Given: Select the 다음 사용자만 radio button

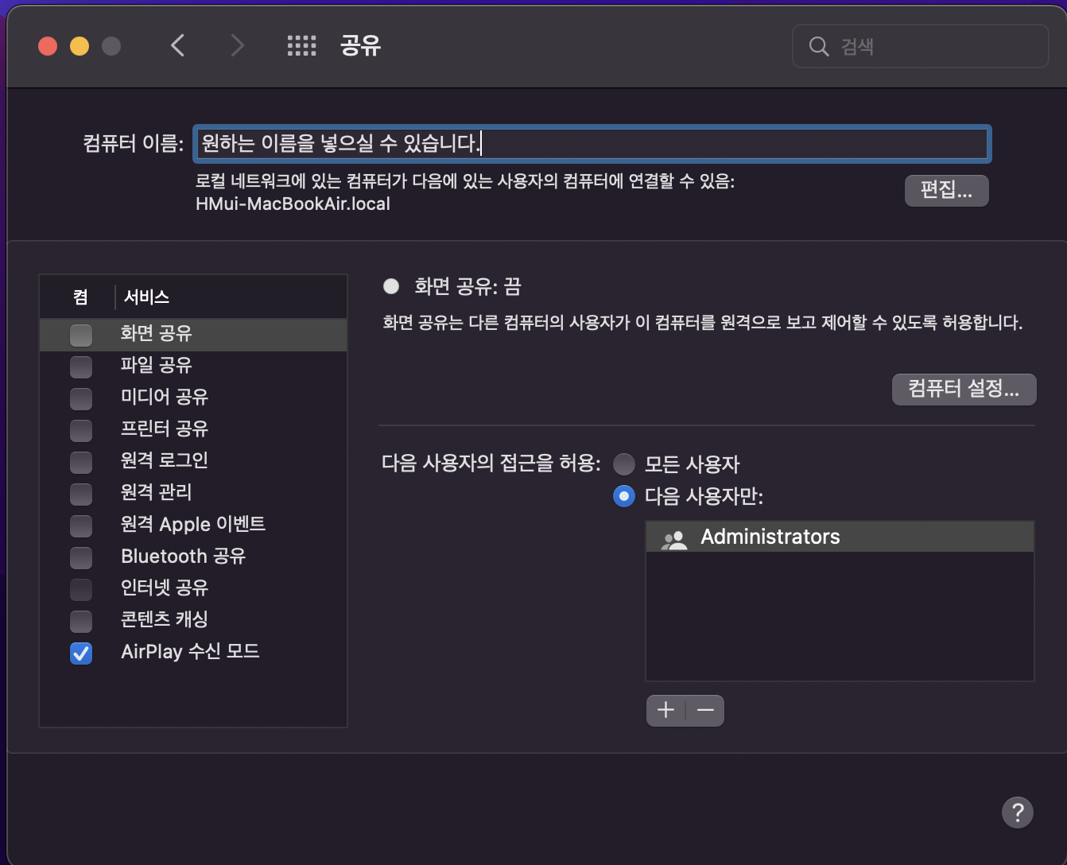Looking at the screenshot, I should (624, 496).
